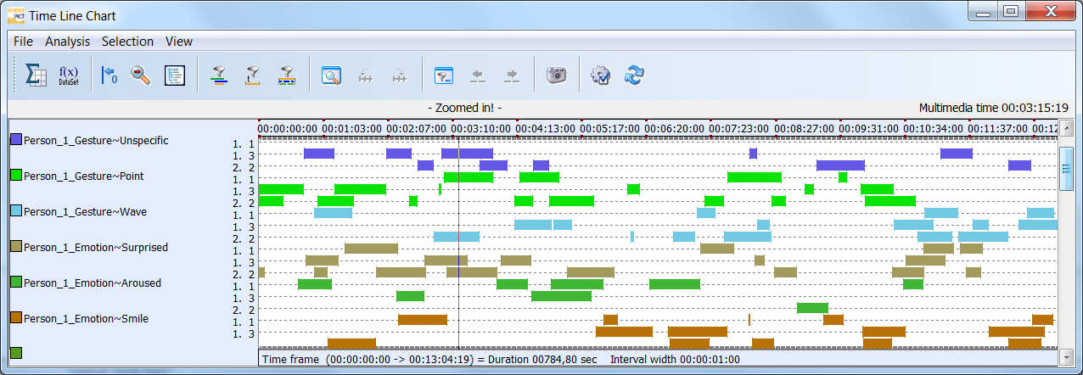This screenshot has height=375, width=1083.
Task: Open the View menu
Action: pyautogui.click(x=179, y=42)
